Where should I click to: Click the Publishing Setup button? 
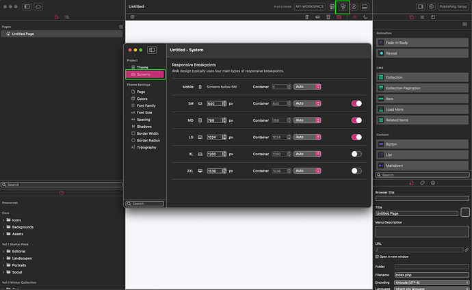coord(453,7)
